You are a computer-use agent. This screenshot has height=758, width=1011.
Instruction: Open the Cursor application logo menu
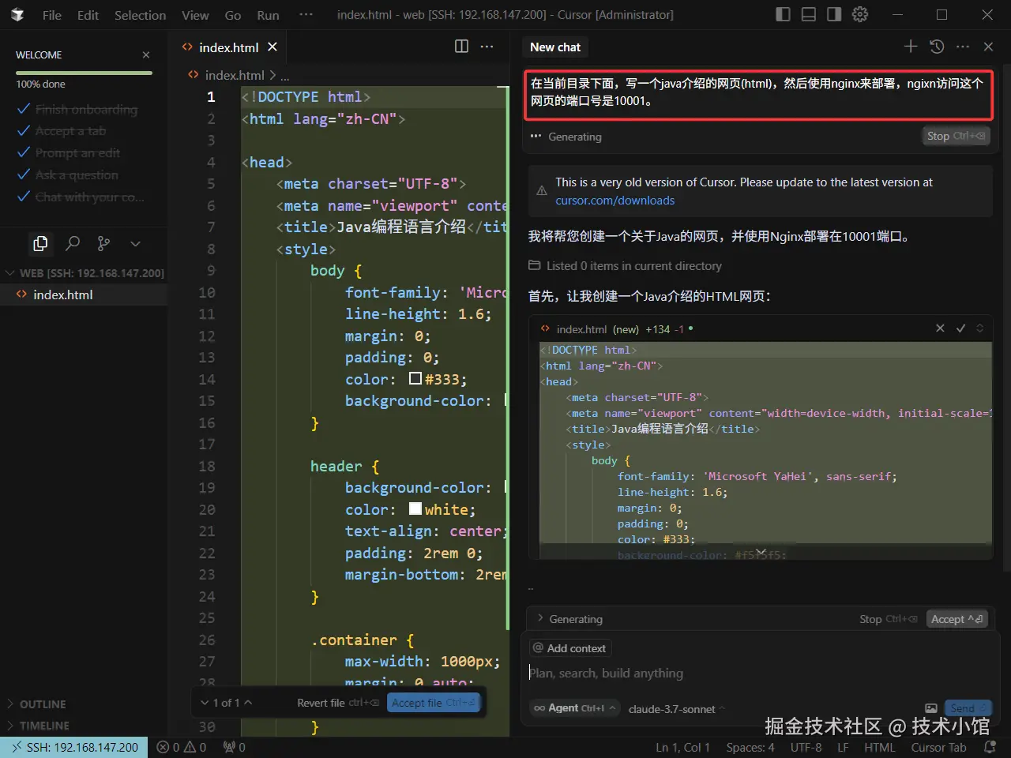coord(17,15)
